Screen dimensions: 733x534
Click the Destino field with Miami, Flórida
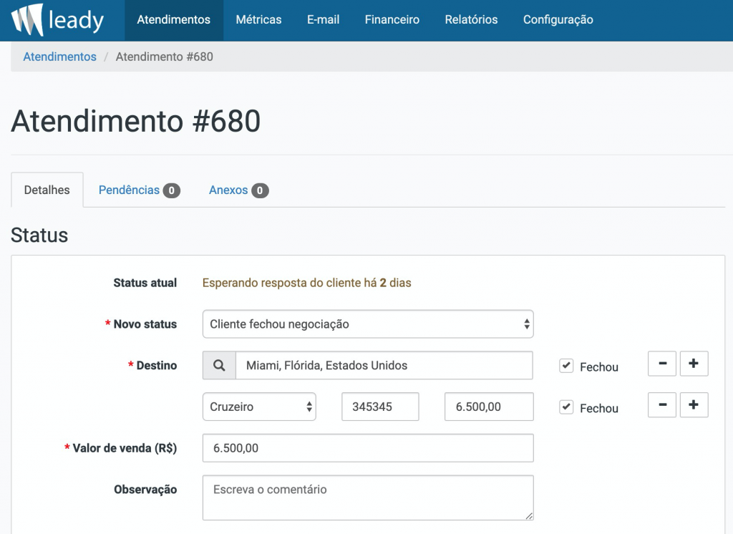(384, 365)
